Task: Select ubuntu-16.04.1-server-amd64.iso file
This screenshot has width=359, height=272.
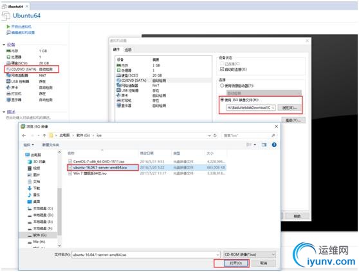Action: (x=100, y=168)
